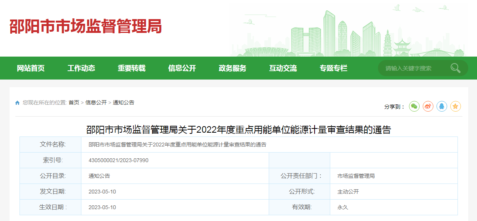The width and height of the screenshot is (477, 221).
Task: Share the page to Weibo
Action: point(428,106)
